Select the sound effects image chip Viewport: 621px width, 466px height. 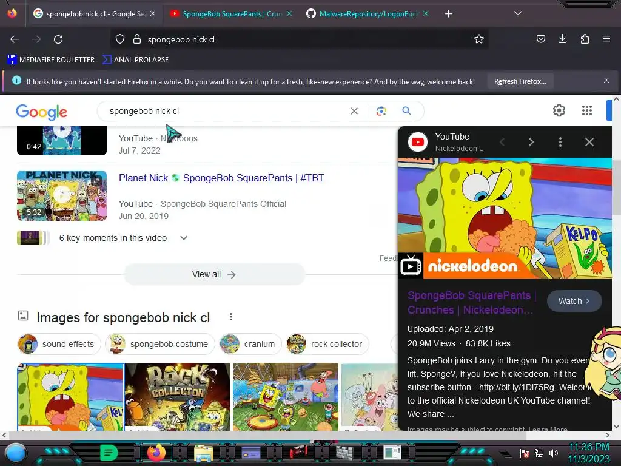click(59, 344)
